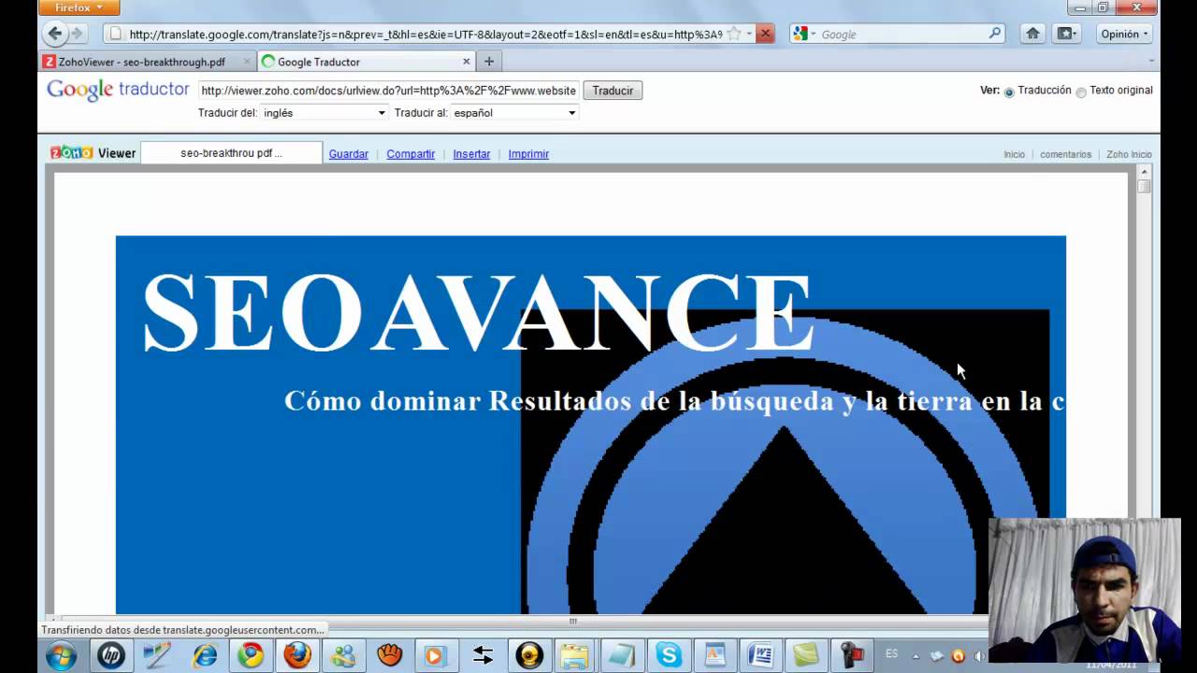Click the Google traductor URL input field

(388, 91)
